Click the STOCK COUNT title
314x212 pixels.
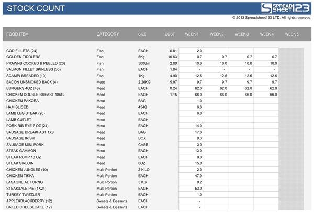(x=36, y=8)
